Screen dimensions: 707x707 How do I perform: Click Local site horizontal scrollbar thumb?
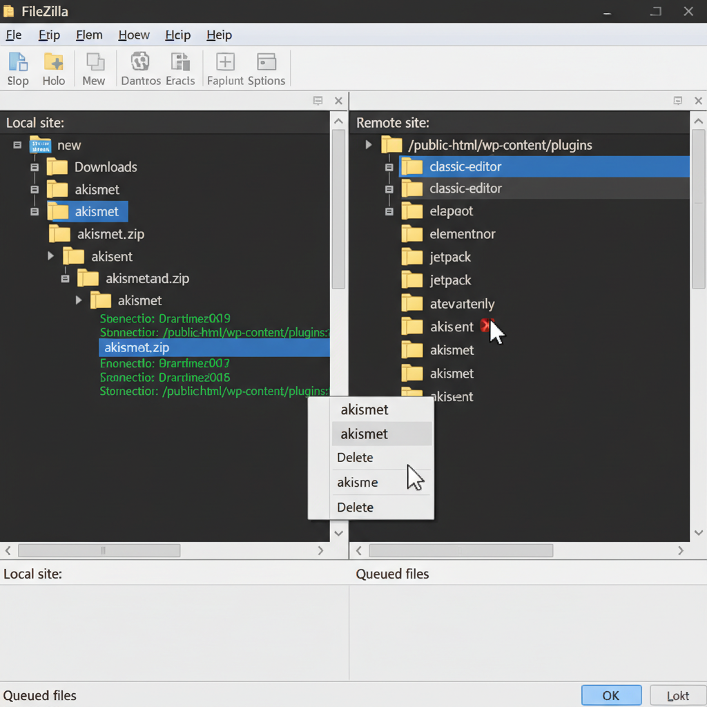pos(99,550)
